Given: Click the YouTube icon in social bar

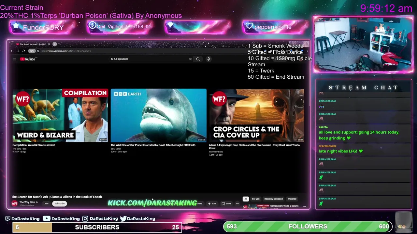Looking at the screenshot, I should coord(47,219).
